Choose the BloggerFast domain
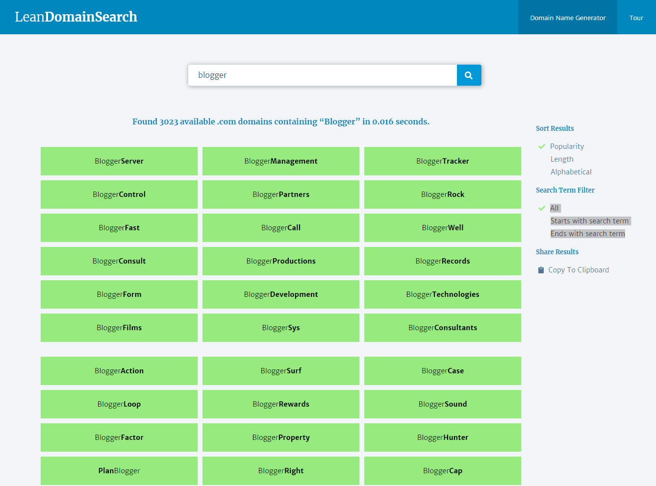This screenshot has width=656, height=486. [119, 228]
